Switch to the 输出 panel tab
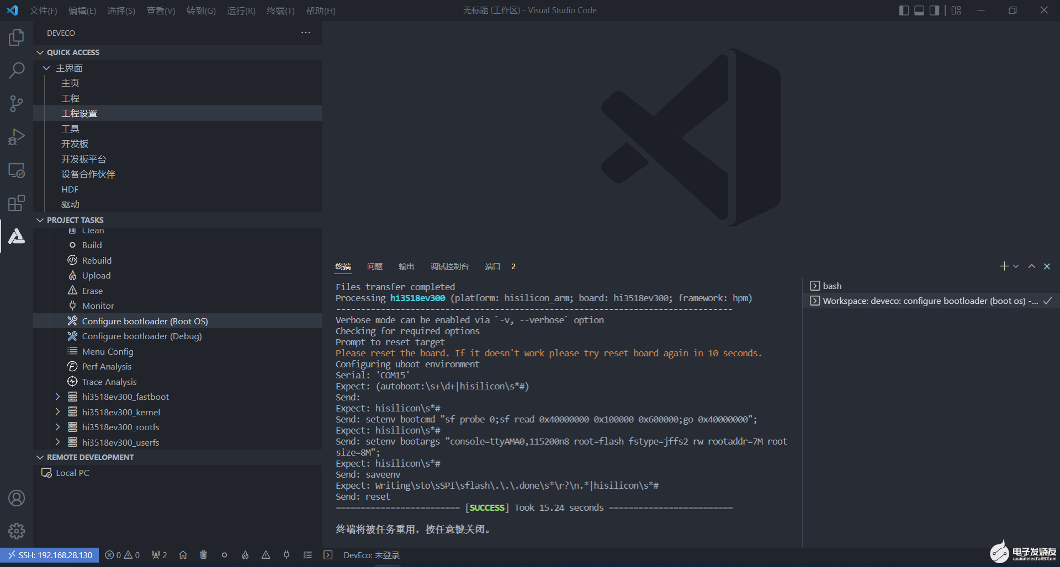 (406, 266)
